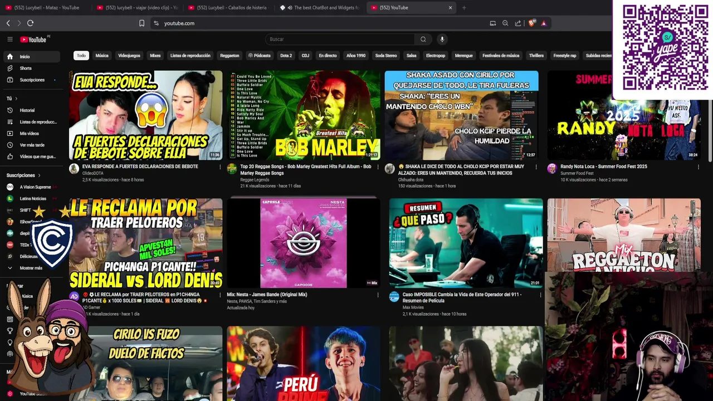Open options menu for Randy Nota Loca video
Viewport: 713px width, 401px height.
698,167
